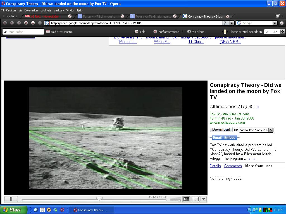Expand all time views details arrow
Image resolution: width=286 pixels, height=214 pixels.
tap(258, 107)
